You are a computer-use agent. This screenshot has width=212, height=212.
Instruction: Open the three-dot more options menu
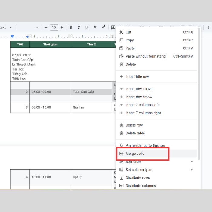pyautogui.click(x=208, y=28)
